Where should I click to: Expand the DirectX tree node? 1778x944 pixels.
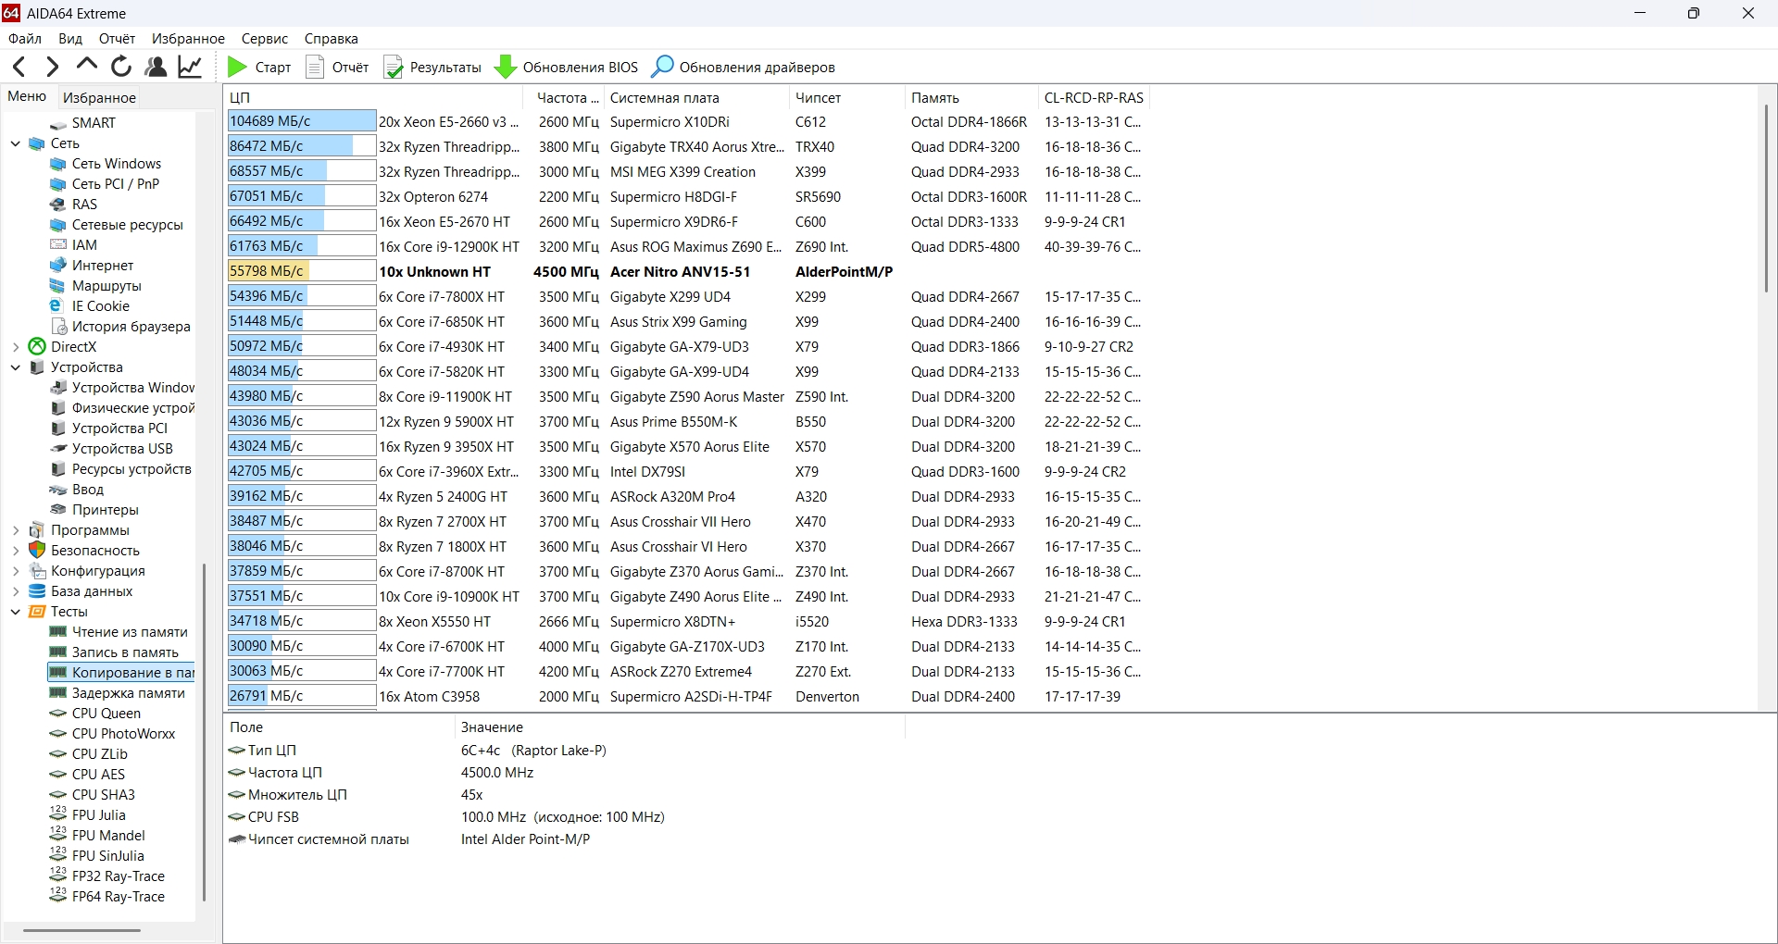coord(16,347)
